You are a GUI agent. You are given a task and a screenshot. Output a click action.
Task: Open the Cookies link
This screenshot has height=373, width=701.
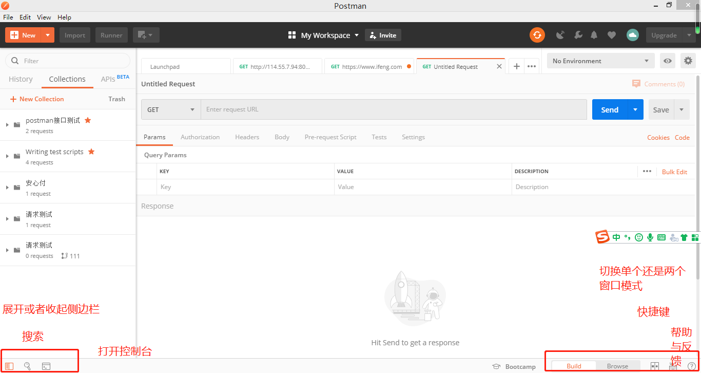658,137
